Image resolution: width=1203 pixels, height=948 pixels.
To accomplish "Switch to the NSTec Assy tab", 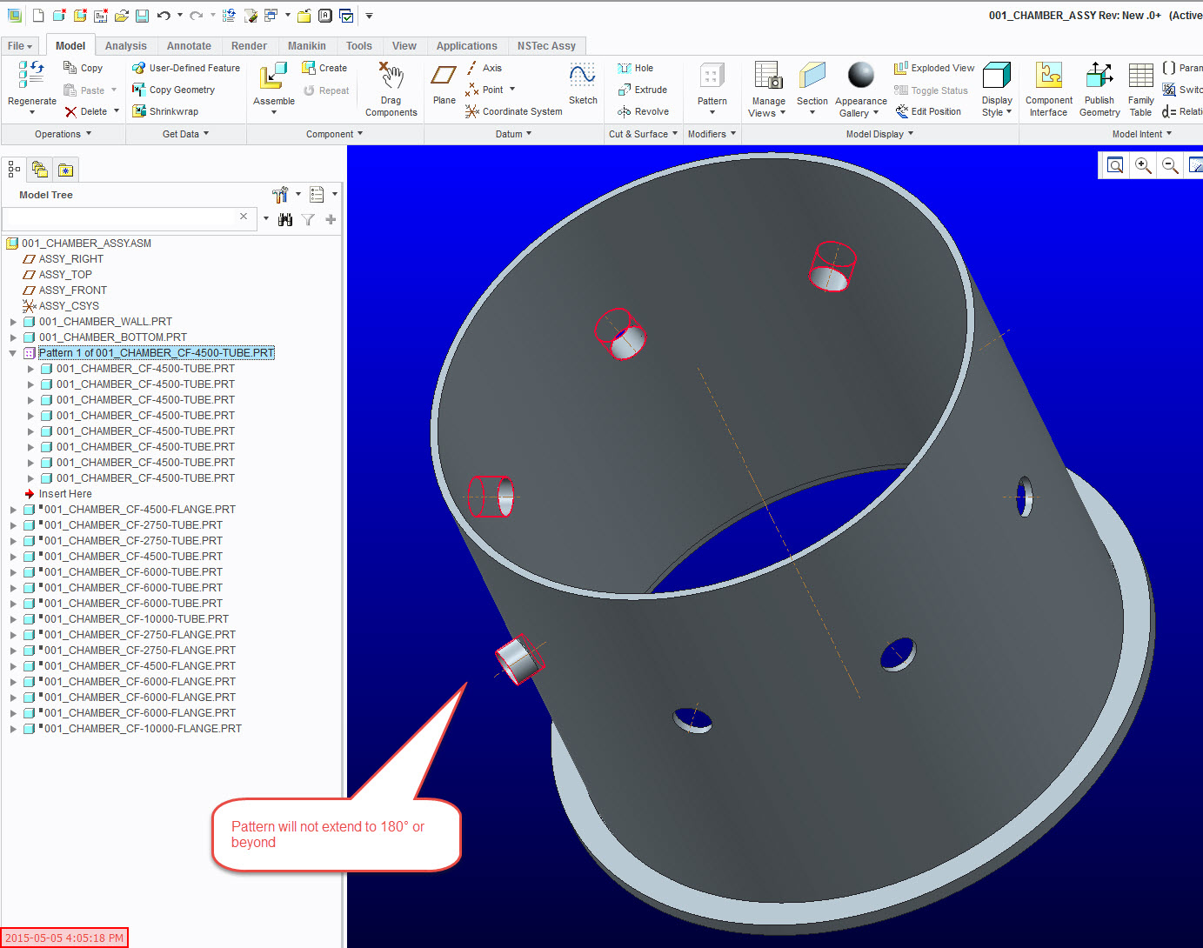I will click(x=546, y=46).
